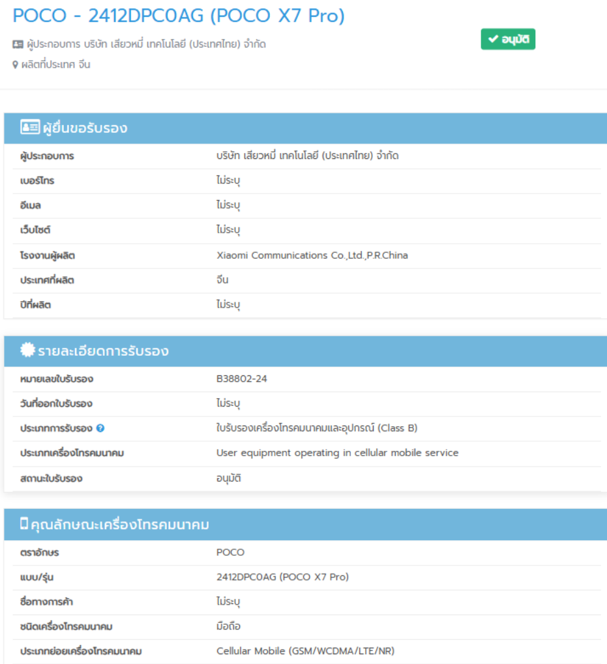Click the help question mark next to certification type

tap(100, 428)
